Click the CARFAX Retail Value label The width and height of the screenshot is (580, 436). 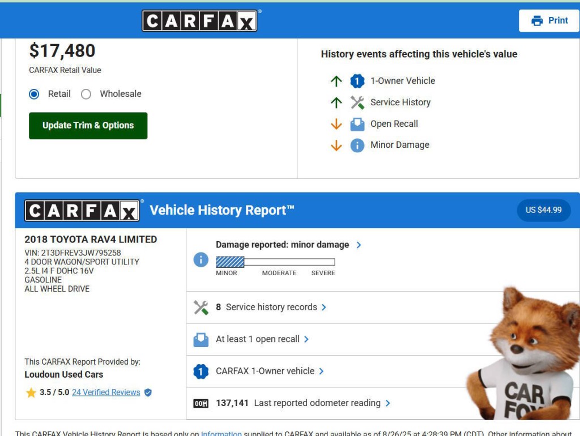tap(65, 70)
